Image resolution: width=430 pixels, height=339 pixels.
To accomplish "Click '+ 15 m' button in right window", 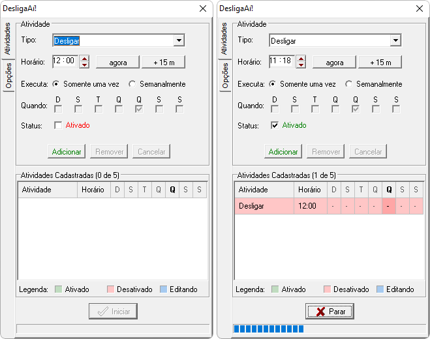I will click(x=380, y=62).
